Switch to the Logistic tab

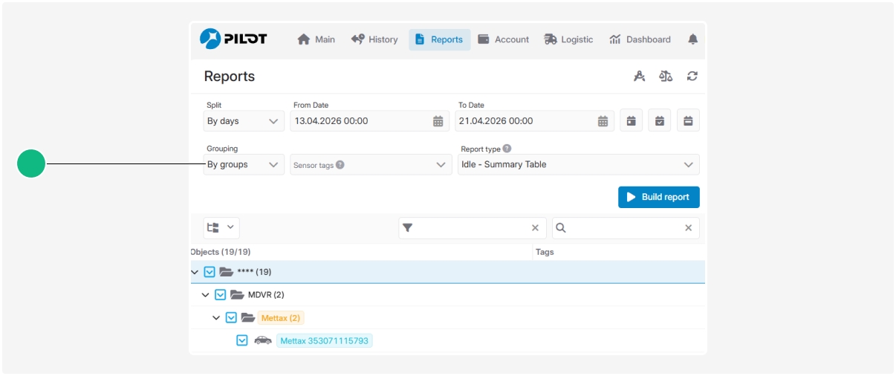point(568,39)
